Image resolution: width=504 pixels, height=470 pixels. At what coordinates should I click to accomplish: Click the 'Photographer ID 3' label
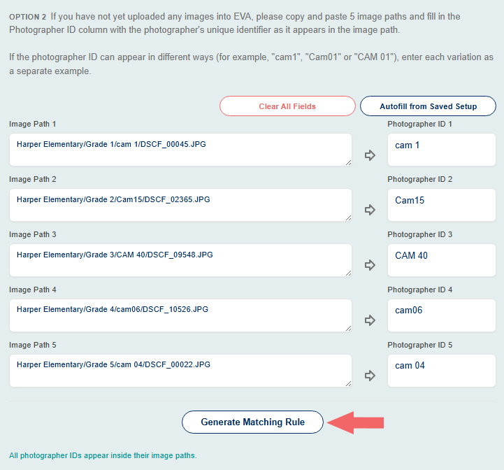[x=419, y=234]
